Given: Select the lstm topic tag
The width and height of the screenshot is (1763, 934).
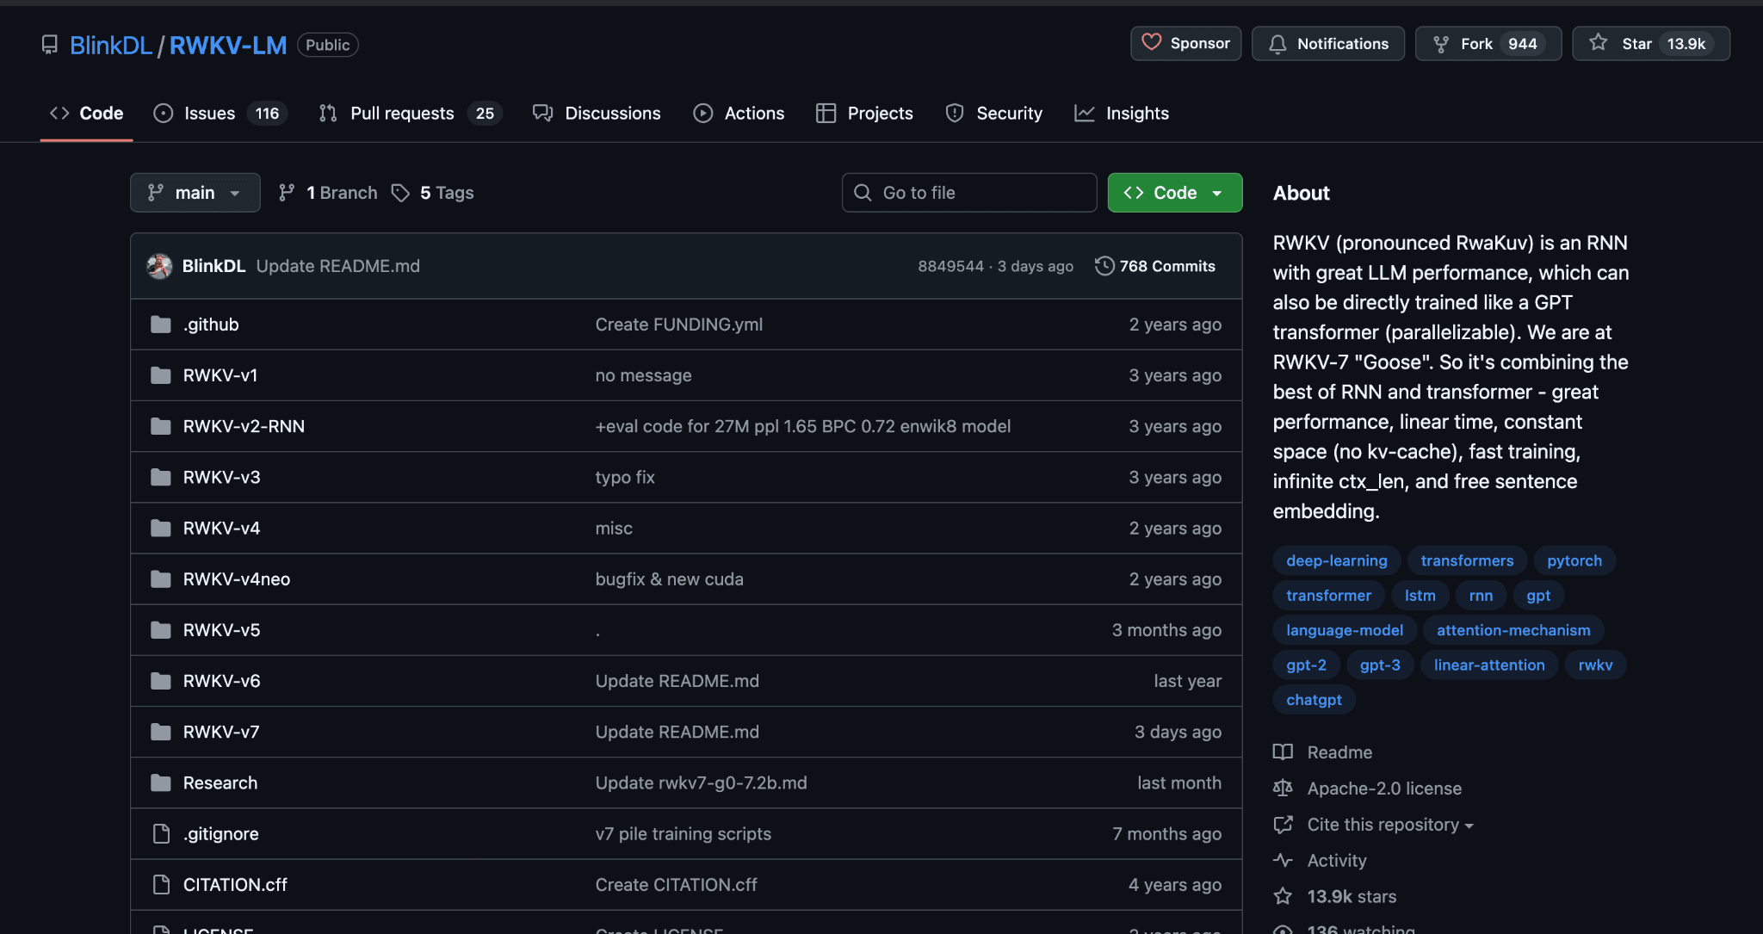Looking at the screenshot, I should tap(1420, 595).
